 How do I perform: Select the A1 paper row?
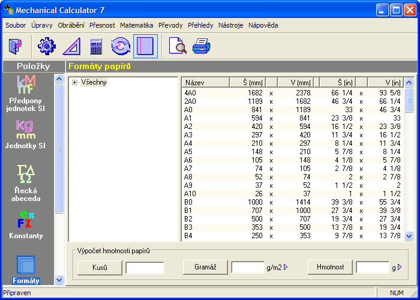(293, 118)
